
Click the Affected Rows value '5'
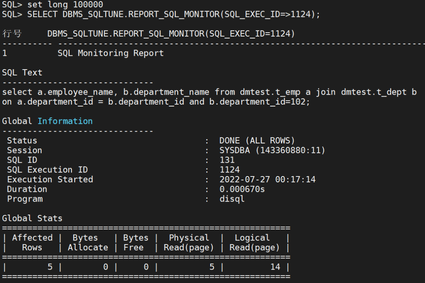pos(50,266)
